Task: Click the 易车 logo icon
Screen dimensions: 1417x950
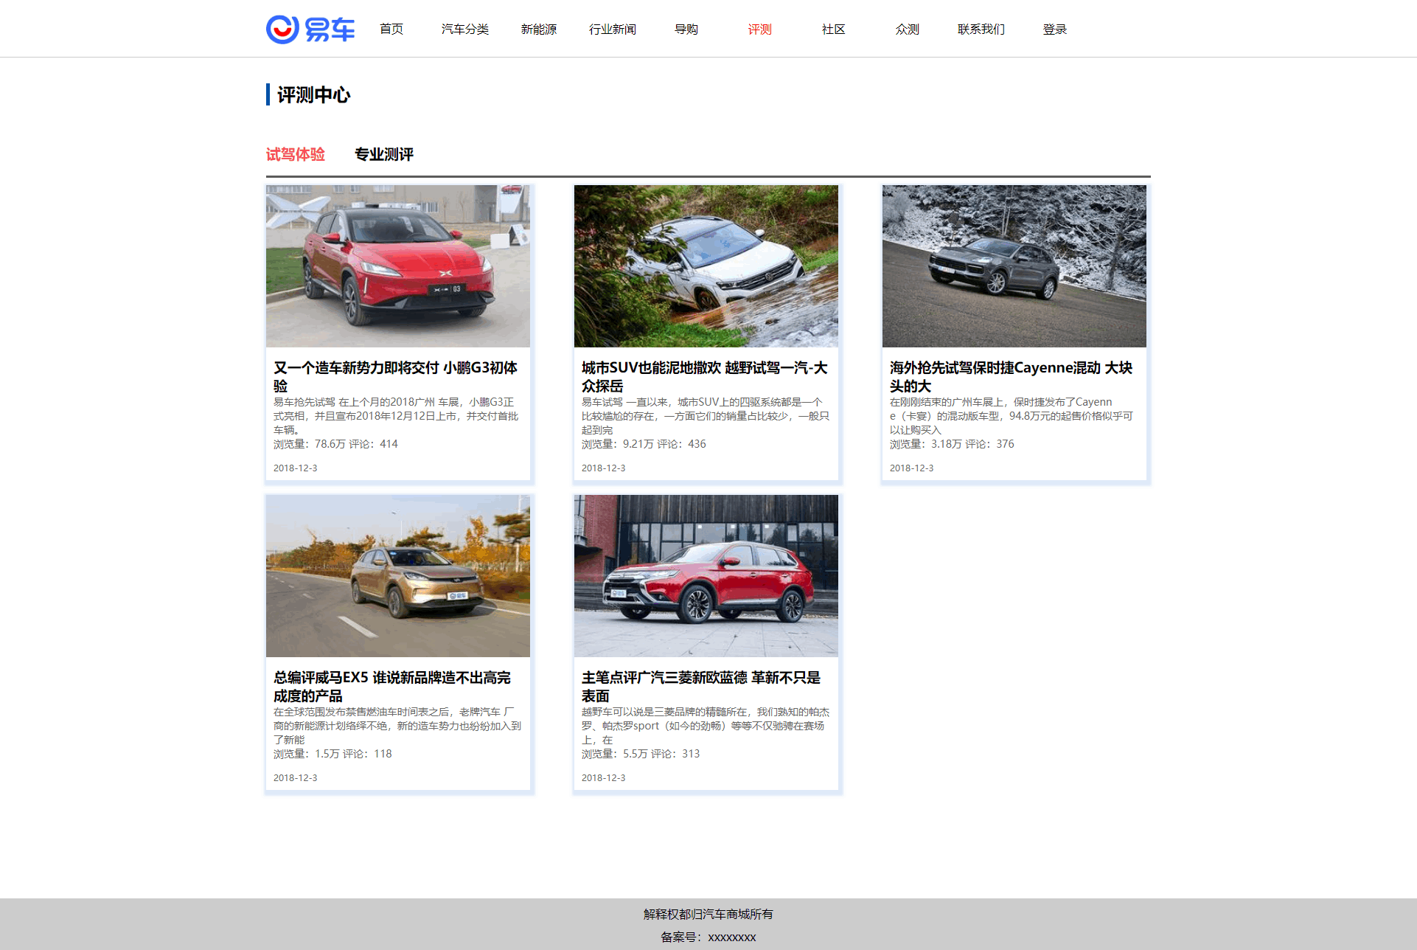Action: point(310,30)
